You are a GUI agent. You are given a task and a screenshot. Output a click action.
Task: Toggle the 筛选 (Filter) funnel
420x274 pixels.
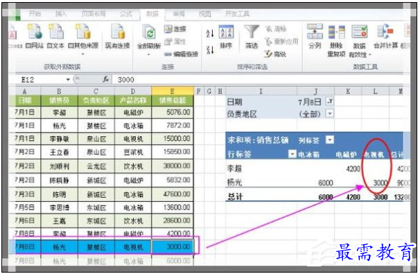tap(252, 37)
